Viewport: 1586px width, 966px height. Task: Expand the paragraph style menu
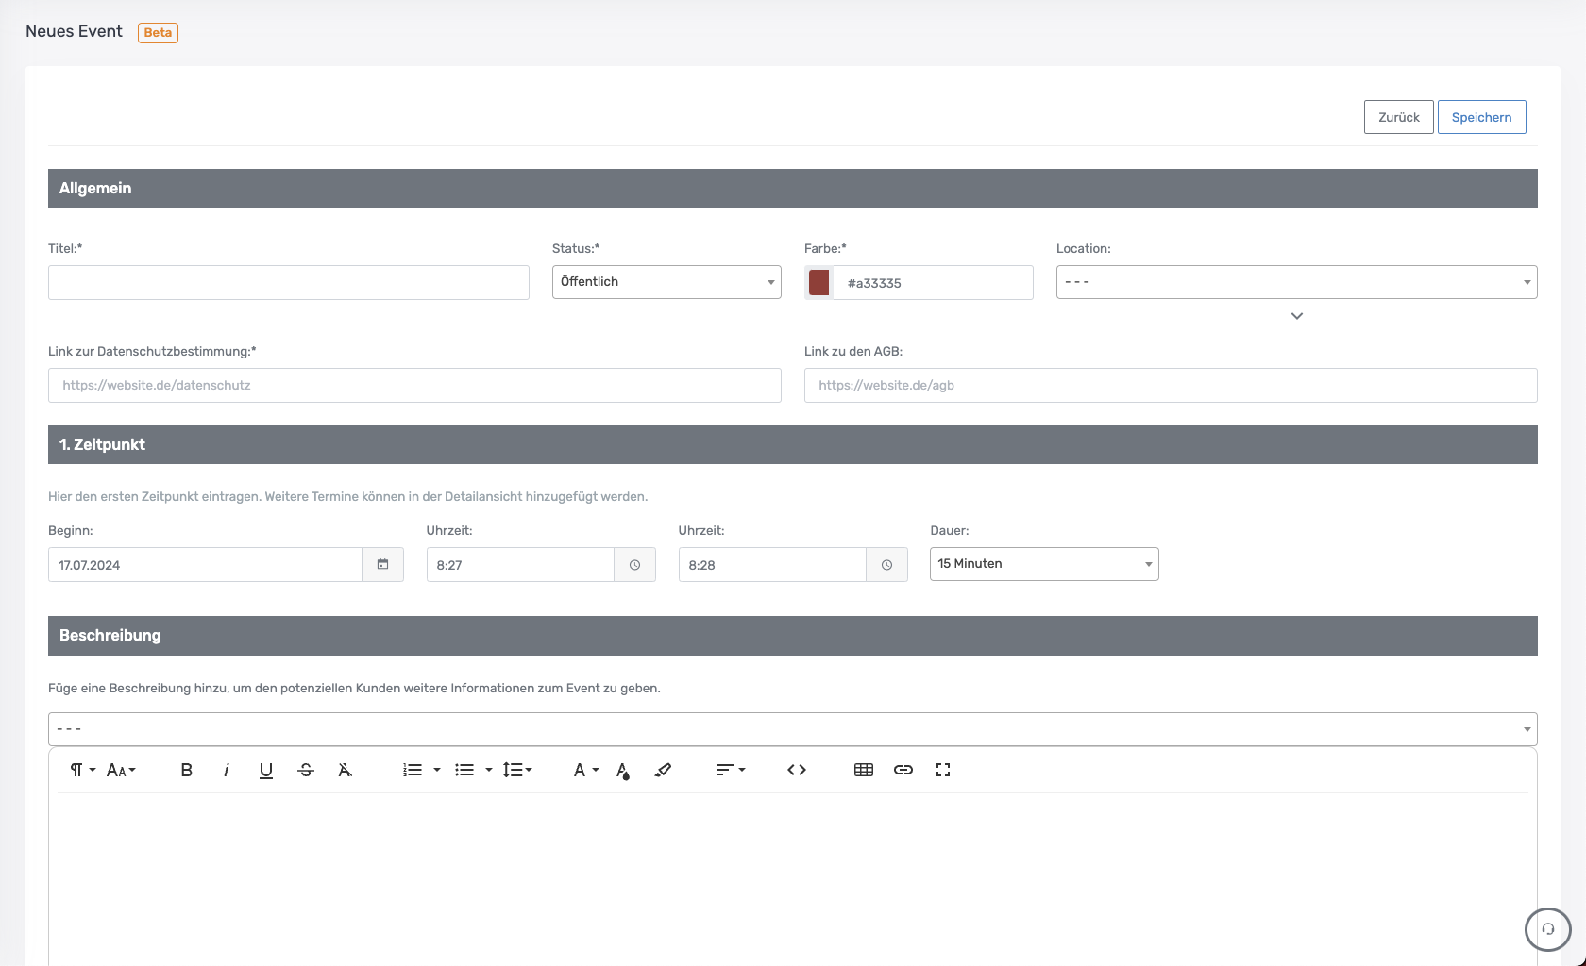[x=82, y=770]
